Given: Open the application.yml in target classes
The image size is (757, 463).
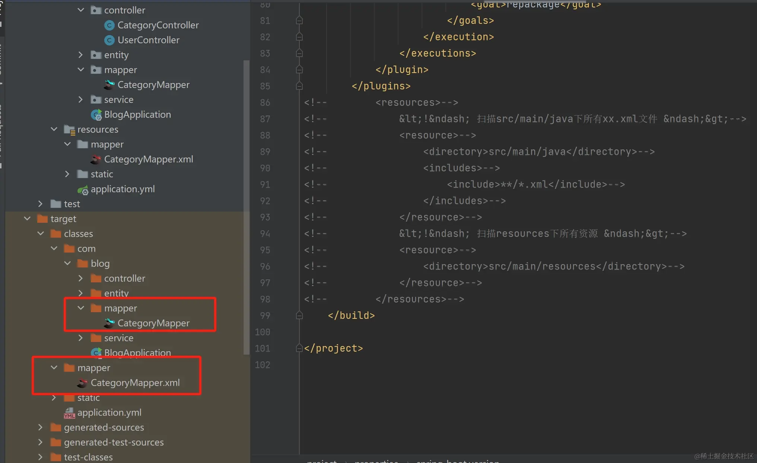Looking at the screenshot, I should point(109,413).
